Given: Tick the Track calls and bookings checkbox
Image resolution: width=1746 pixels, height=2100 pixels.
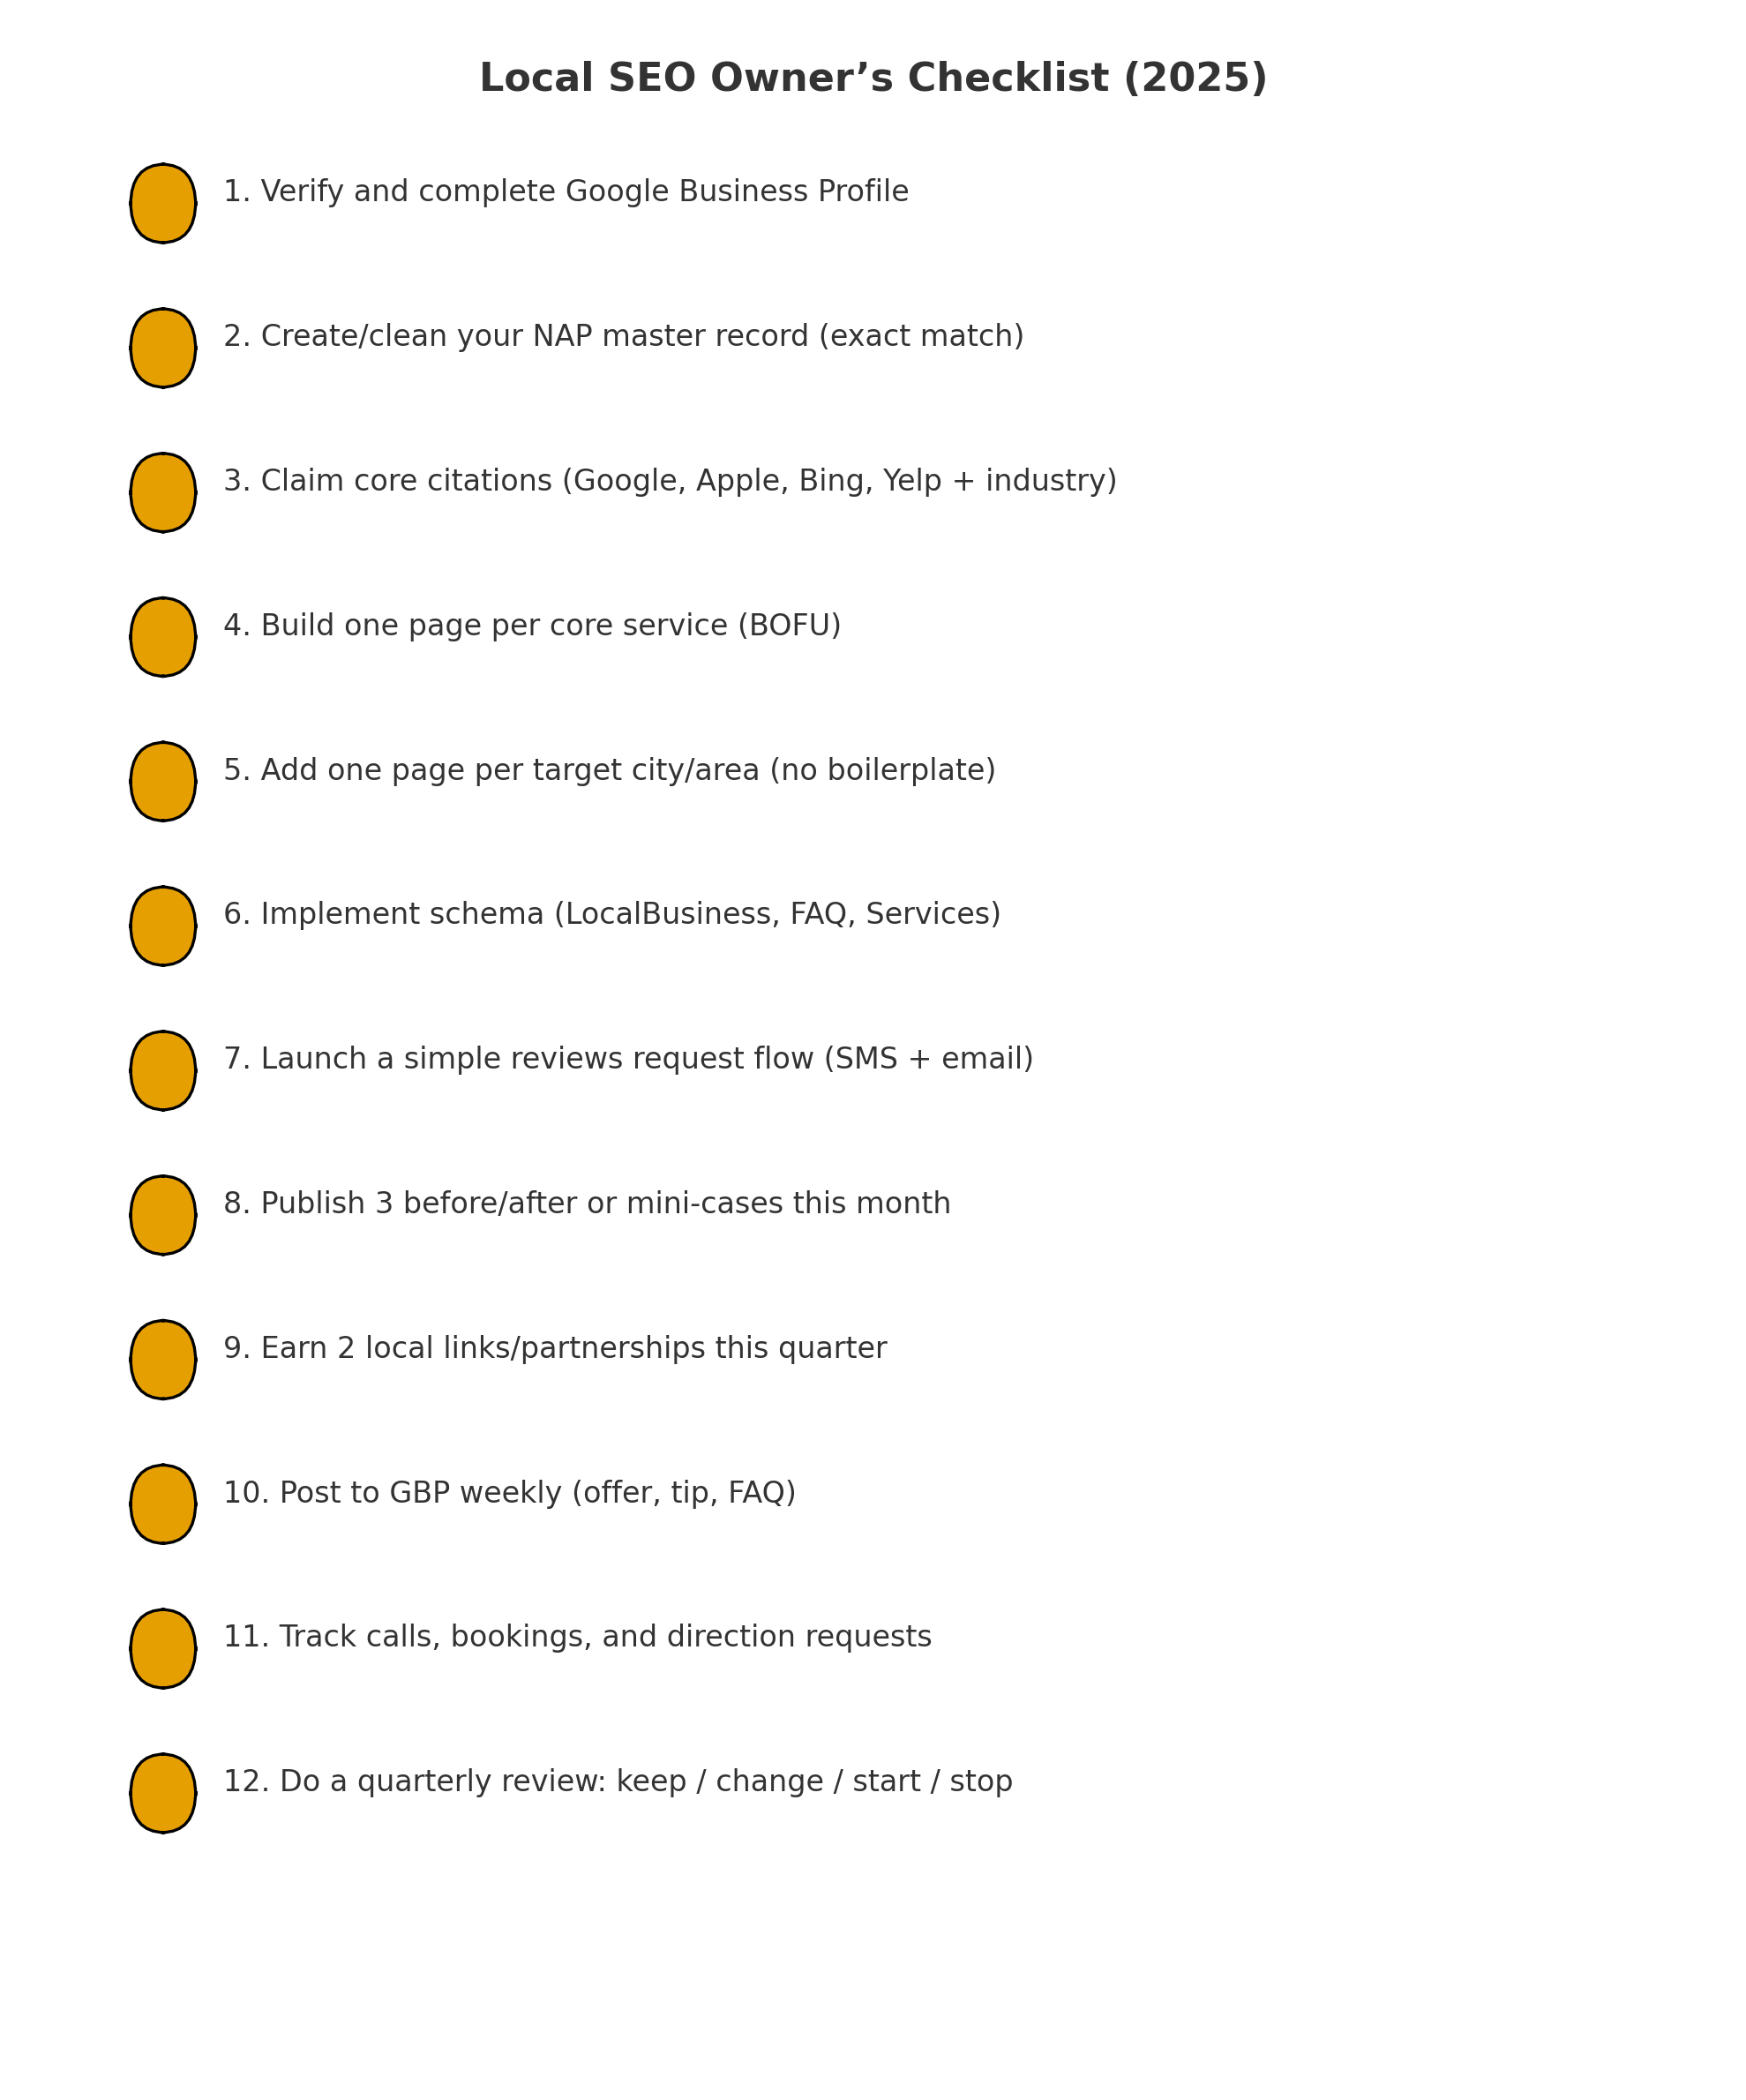Looking at the screenshot, I should coord(163,1648).
